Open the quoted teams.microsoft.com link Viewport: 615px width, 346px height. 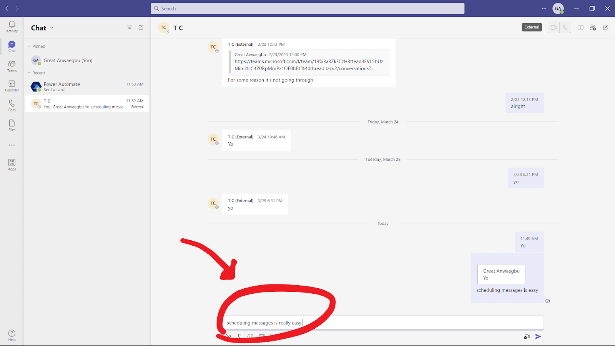pyautogui.click(x=309, y=65)
